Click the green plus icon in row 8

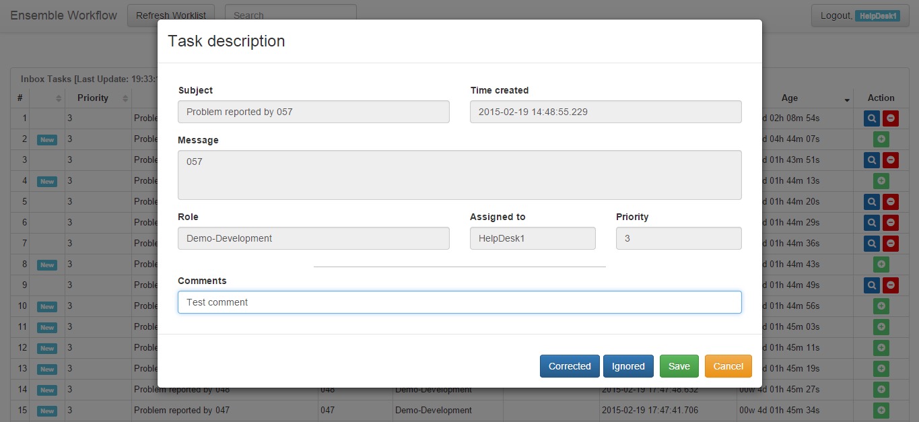click(x=881, y=265)
